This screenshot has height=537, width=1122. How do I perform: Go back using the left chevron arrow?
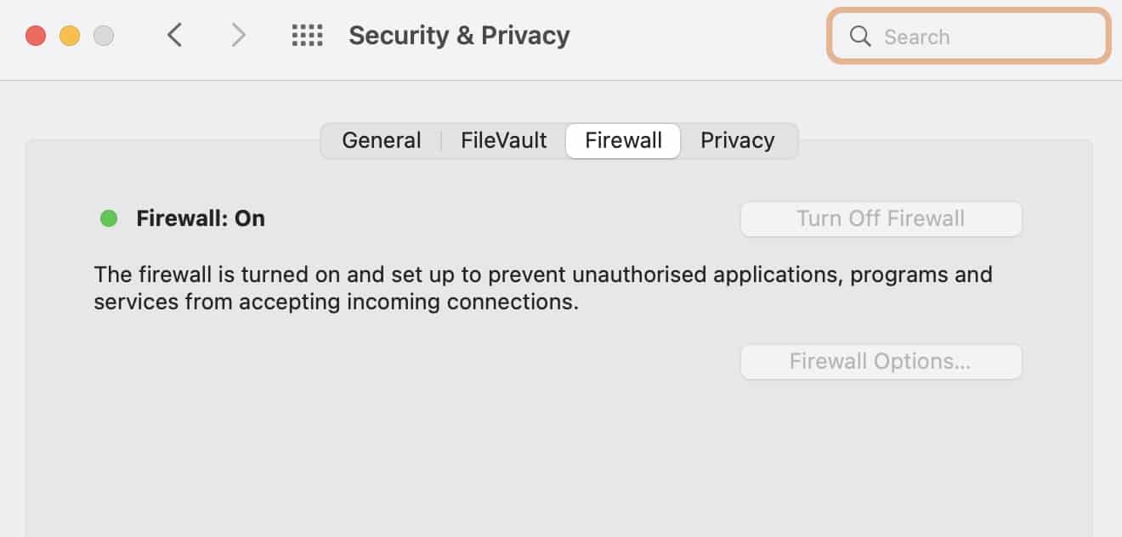coord(175,35)
